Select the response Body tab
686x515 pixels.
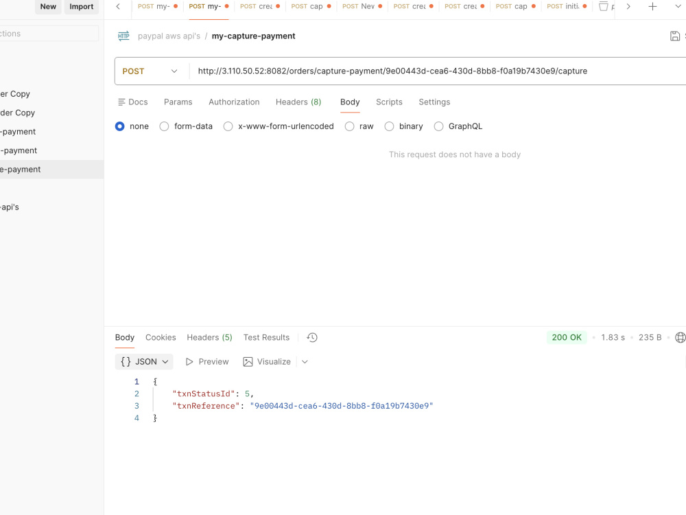[x=125, y=338]
